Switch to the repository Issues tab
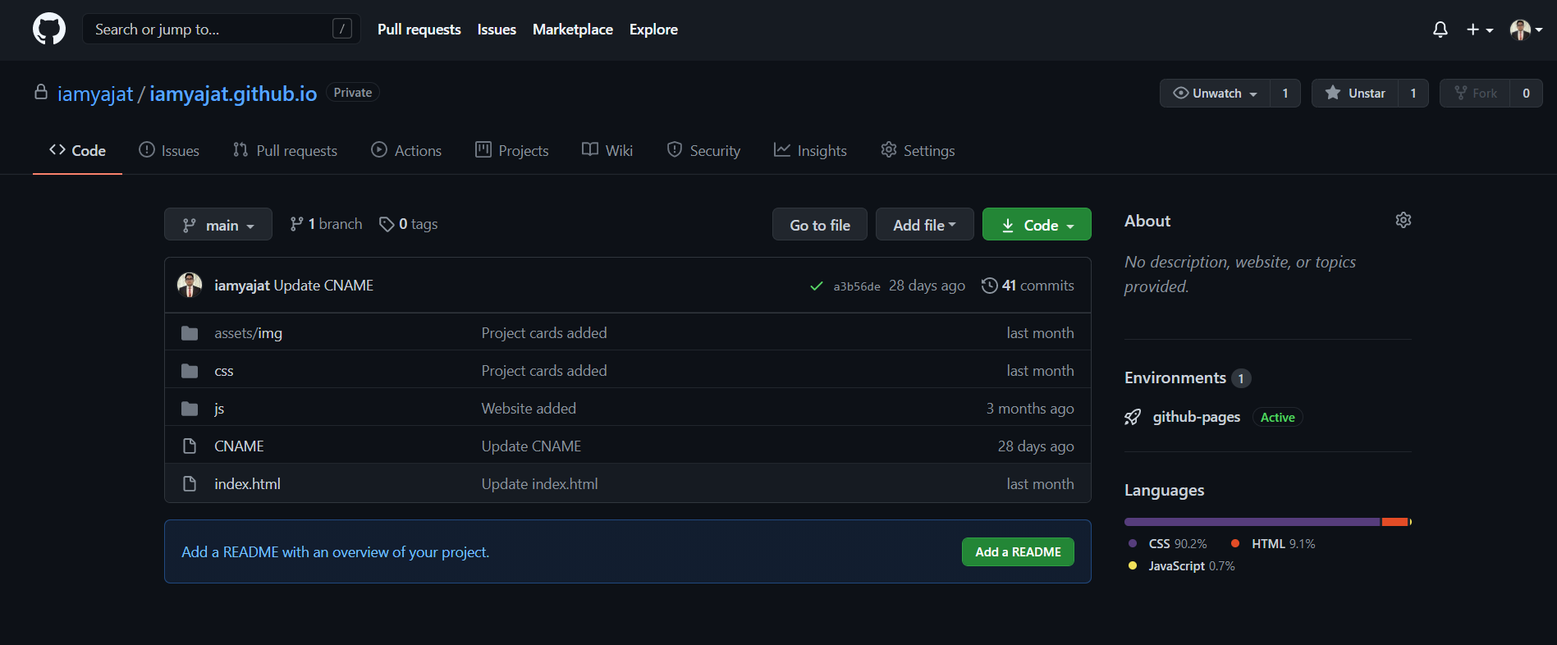 click(169, 150)
